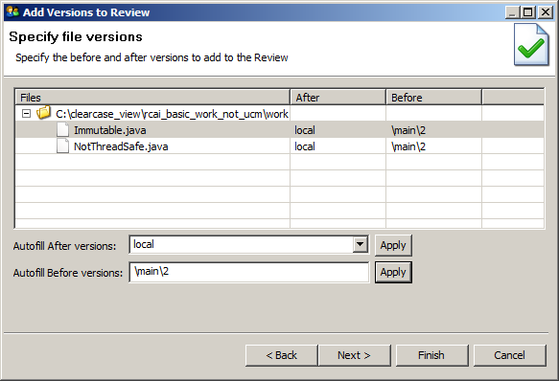Apply the Autofill After versions value

coord(393,245)
